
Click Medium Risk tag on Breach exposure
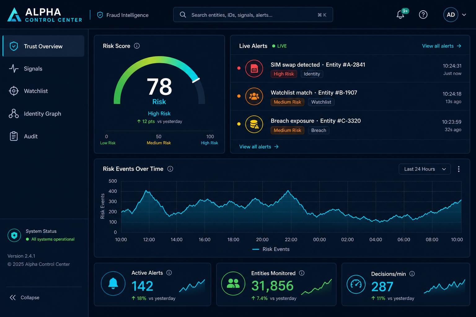pos(287,130)
